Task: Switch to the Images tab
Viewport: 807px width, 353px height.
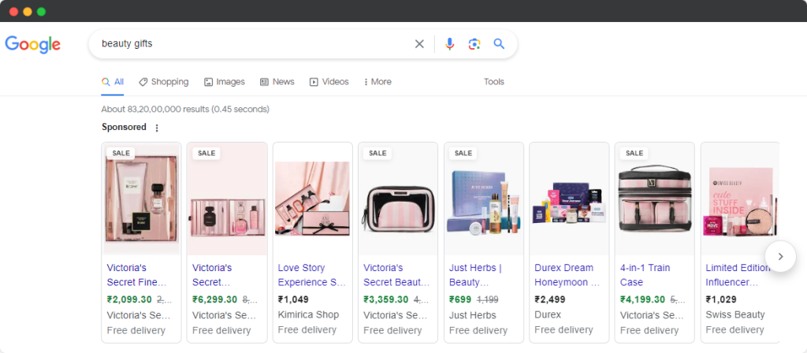Action: [225, 82]
